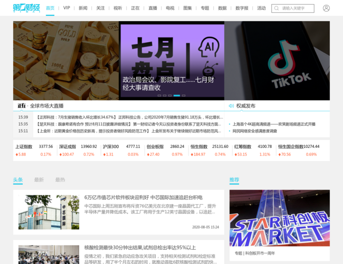Image resolution: width=343 pixels, height=264 pixels.
Task: Open the 15:35 楚天科技 live news item
Action: (129, 124)
